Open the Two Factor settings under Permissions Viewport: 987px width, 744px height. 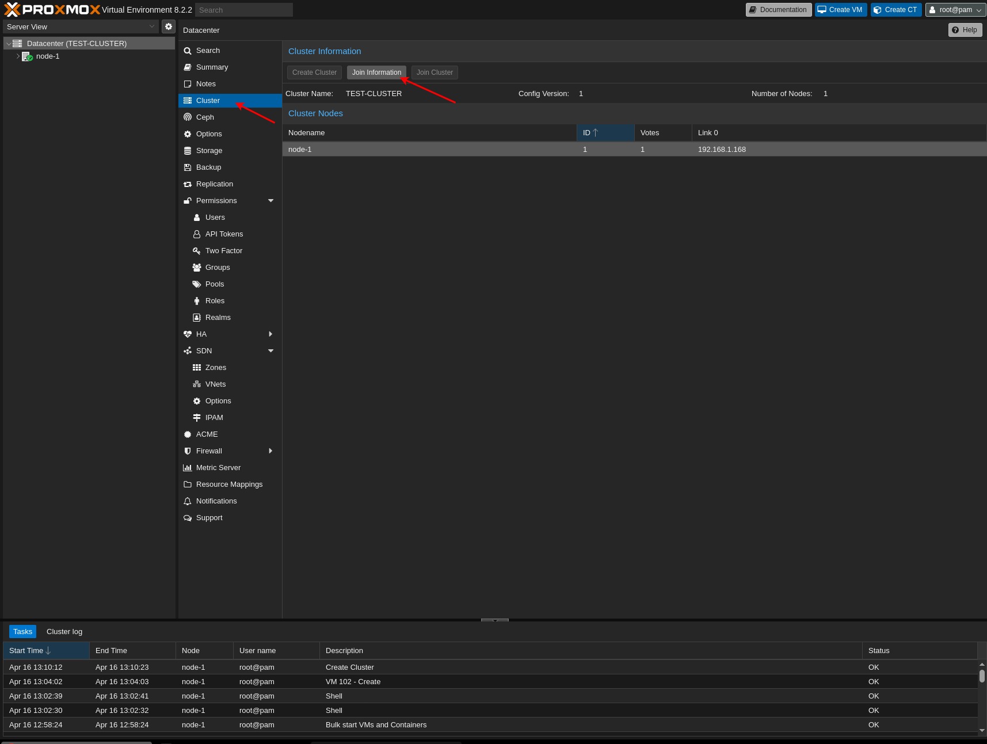(x=223, y=250)
